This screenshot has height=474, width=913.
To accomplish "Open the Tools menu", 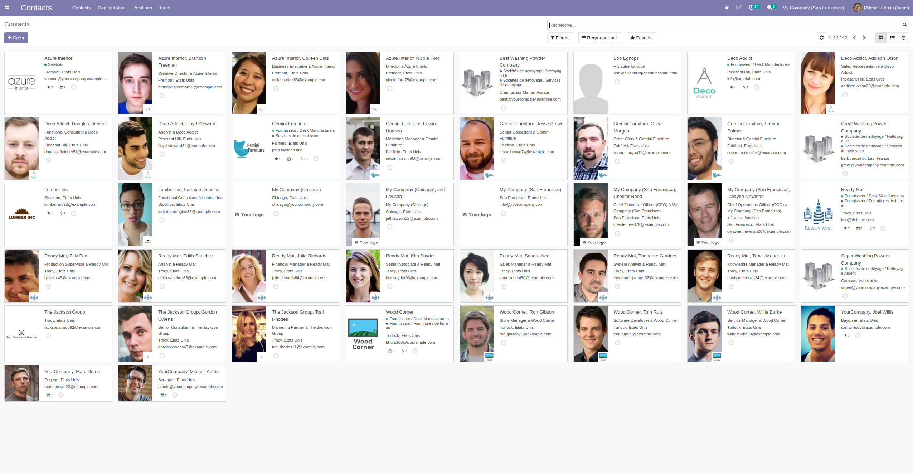I will click(165, 8).
